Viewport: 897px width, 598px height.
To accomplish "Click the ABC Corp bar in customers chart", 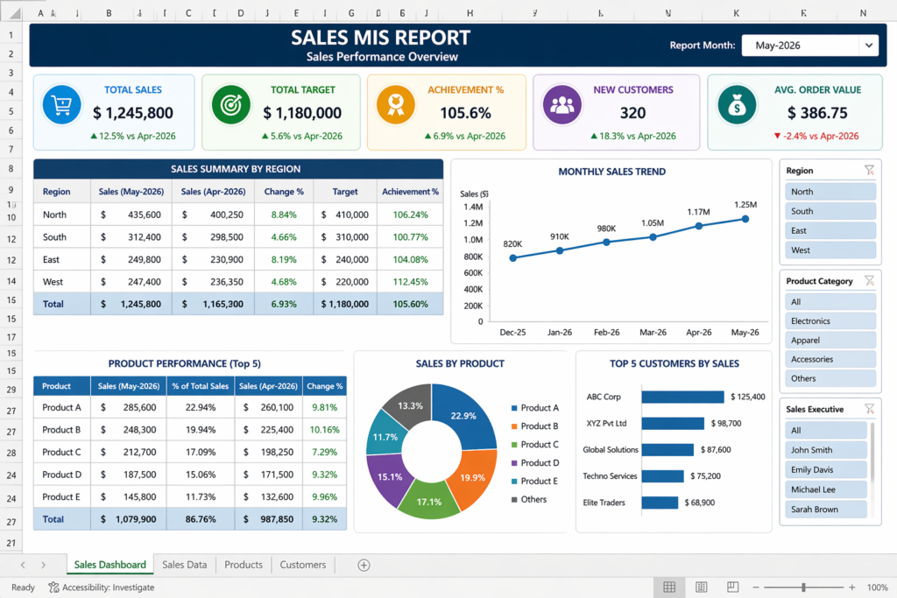I will click(x=682, y=397).
